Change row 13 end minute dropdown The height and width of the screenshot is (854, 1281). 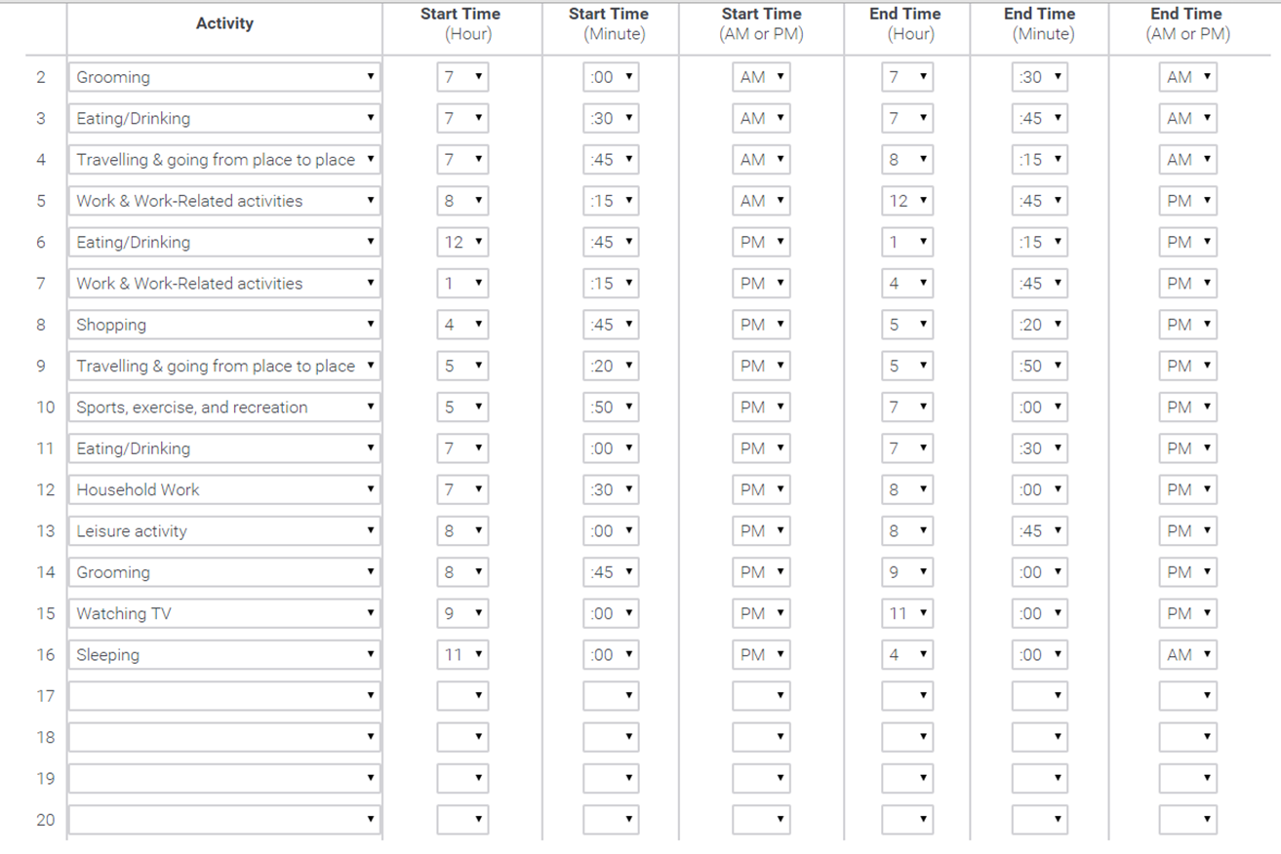click(1040, 531)
